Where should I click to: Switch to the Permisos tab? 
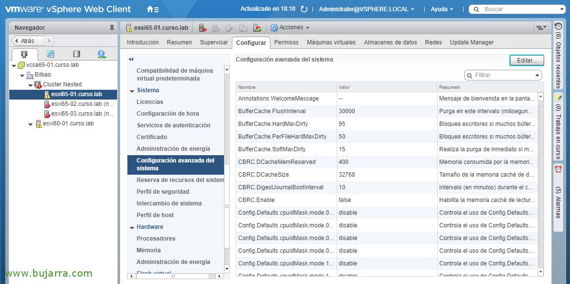click(286, 42)
